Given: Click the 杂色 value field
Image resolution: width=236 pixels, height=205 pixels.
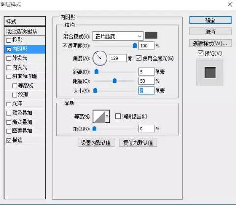Looking at the screenshot, I should tap(146, 128).
